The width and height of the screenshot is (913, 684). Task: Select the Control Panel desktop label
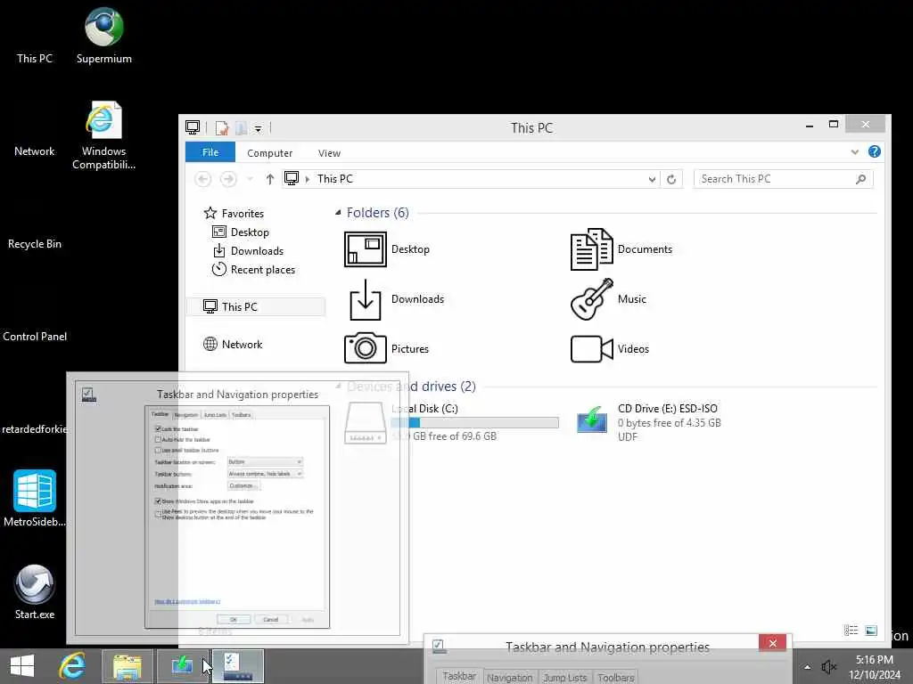pyautogui.click(x=35, y=336)
